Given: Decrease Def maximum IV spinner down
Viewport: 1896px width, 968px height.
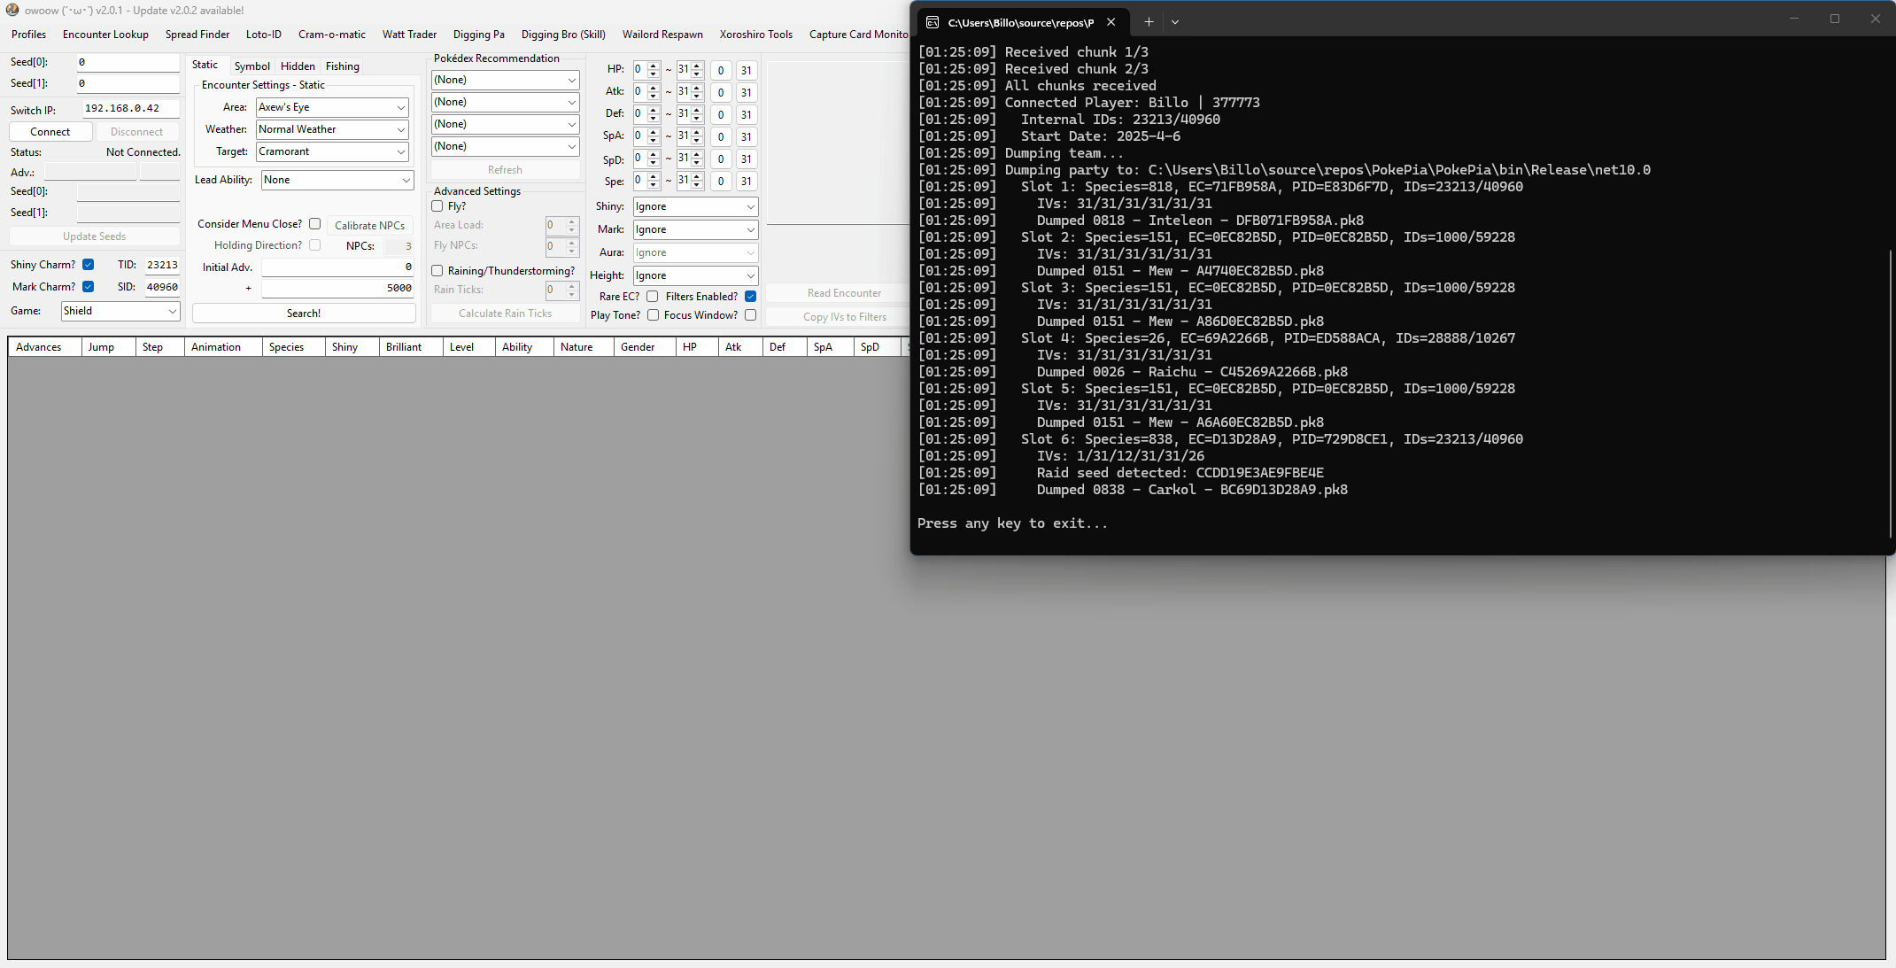Looking at the screenshot, I should (697, 118).
